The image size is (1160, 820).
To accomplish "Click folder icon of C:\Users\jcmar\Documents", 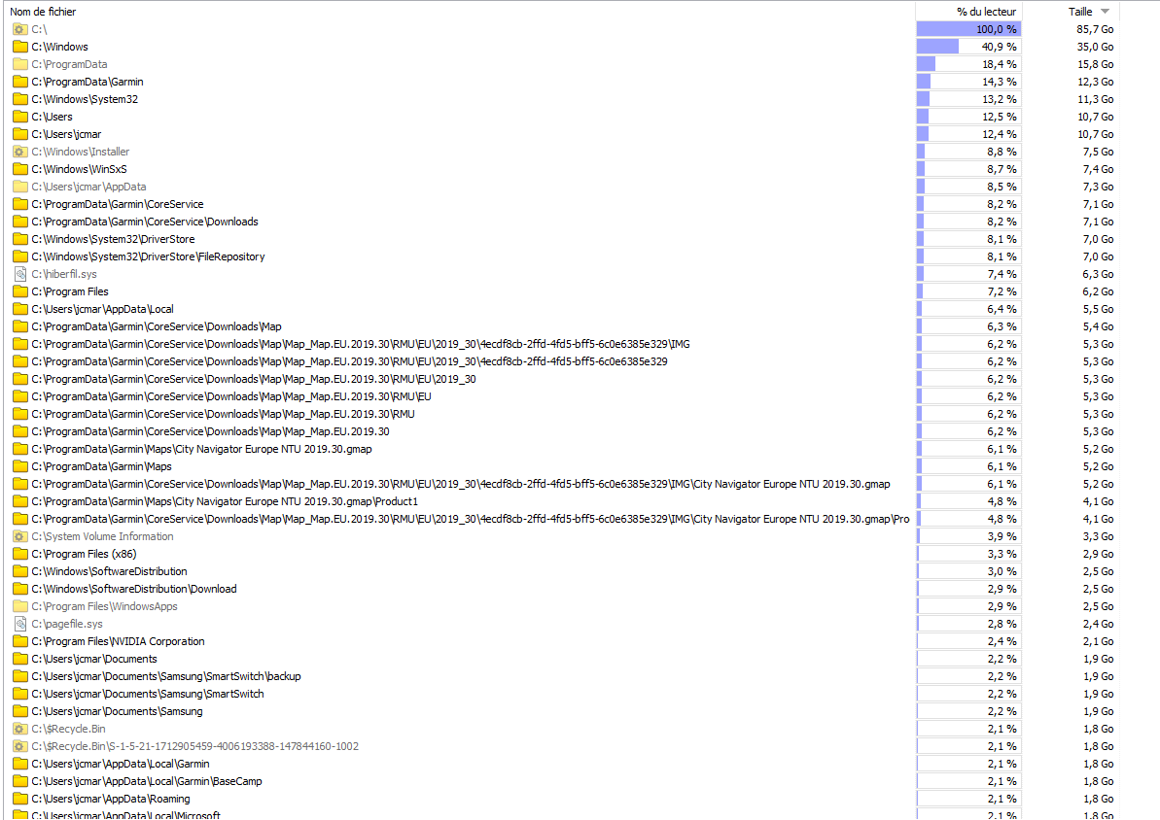I will click(20, 660).
